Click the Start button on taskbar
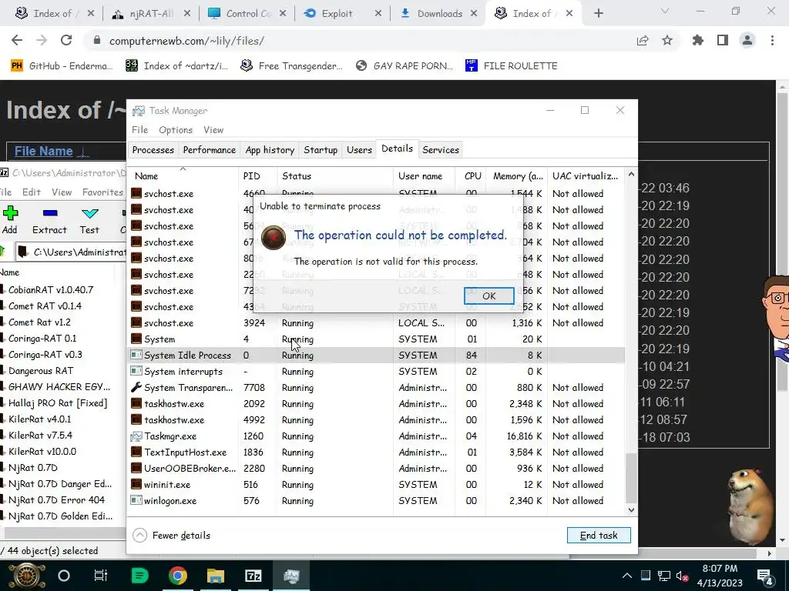 [x=27, y=576]
